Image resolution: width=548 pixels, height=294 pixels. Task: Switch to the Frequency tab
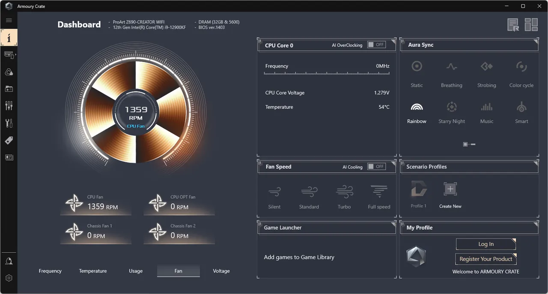click(50, 271)
